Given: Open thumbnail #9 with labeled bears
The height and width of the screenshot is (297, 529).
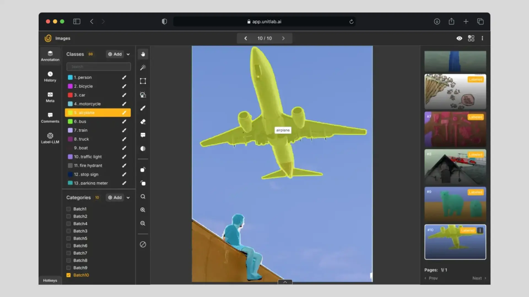Looking at the screenshot, I should click(x=455, y=204).
